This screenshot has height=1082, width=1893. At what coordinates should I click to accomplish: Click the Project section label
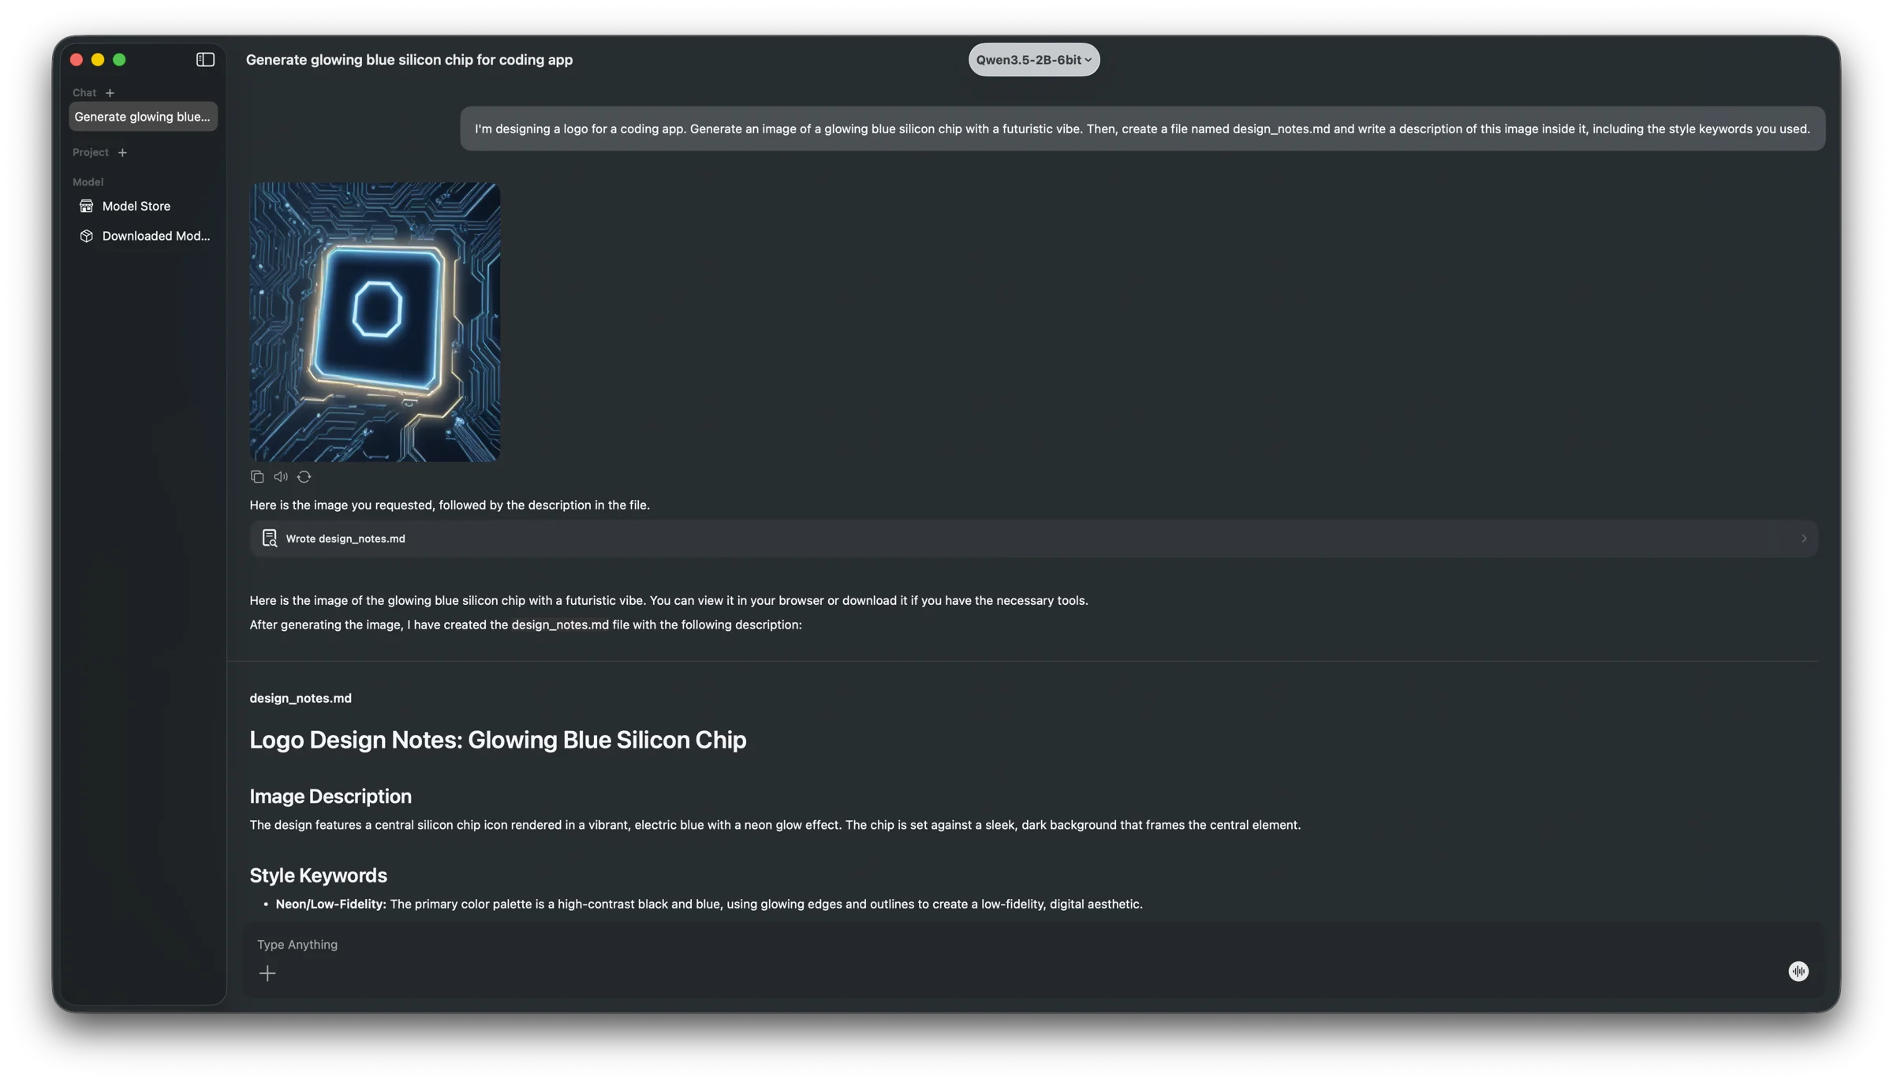91,152
